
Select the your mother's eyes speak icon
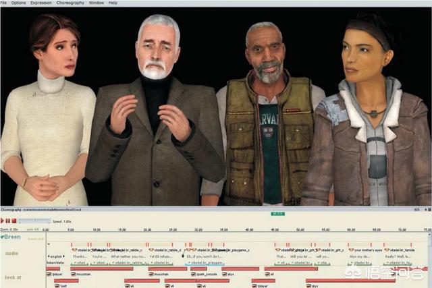pos(351,250)
